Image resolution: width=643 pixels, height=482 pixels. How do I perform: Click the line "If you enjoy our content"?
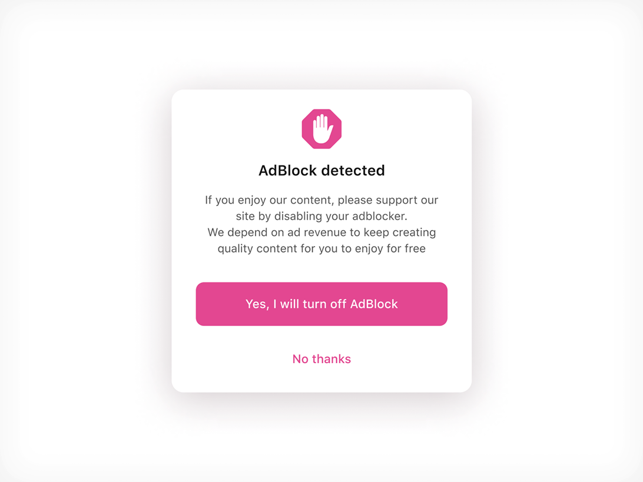click(321, 200)
